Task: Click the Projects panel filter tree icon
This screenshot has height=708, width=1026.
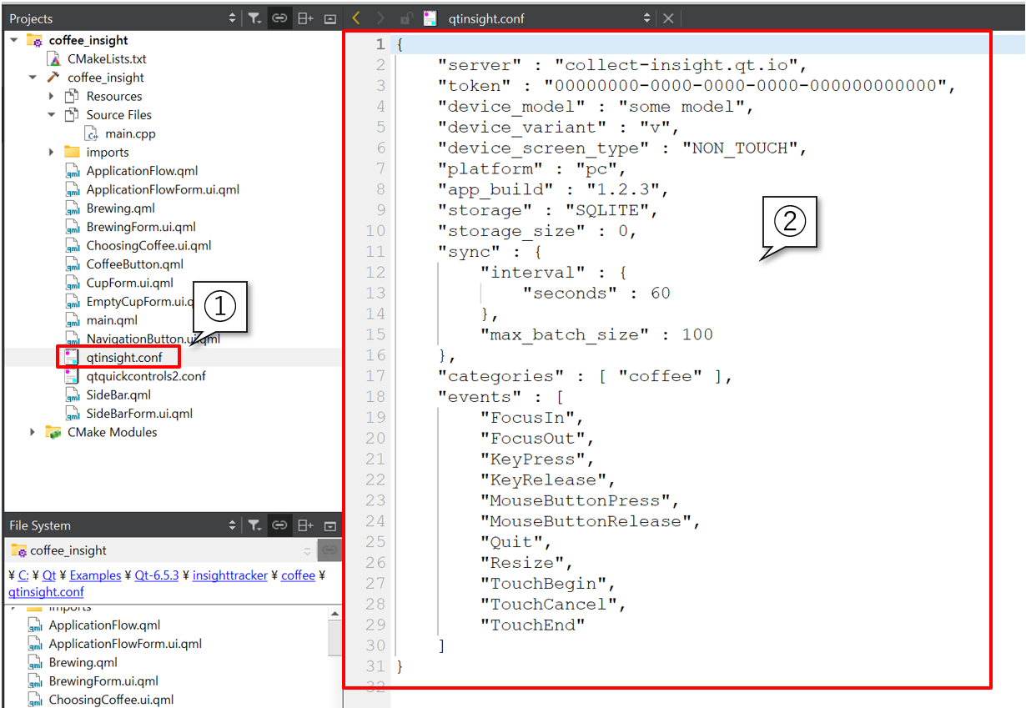Action: tap(254, 18)
